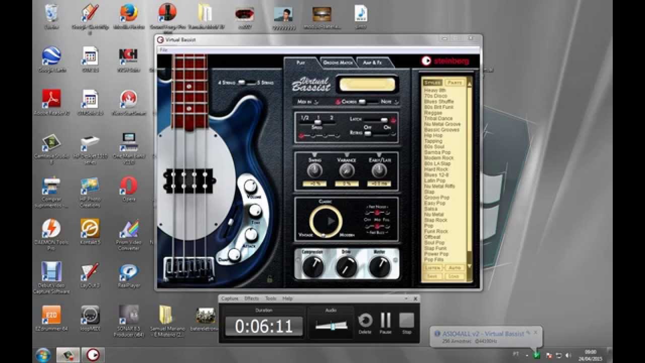Click the Speed 1/2-1-2 slider
The image size is (645, 363).
coord(318,123)
